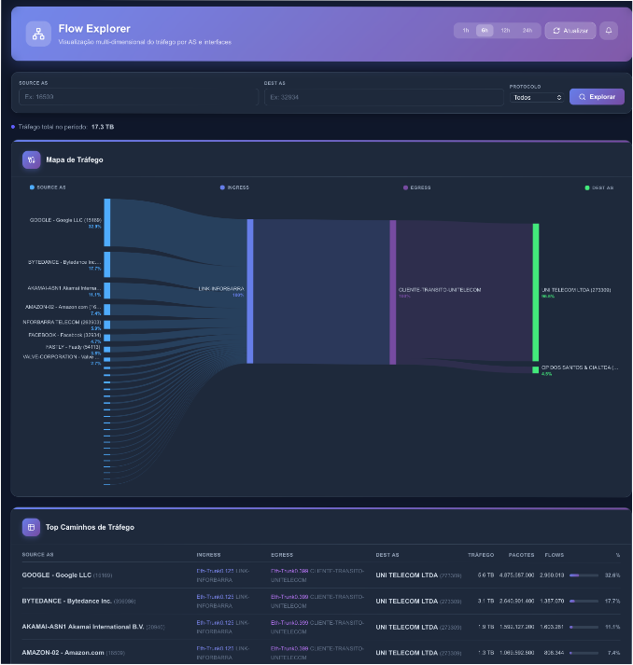Click the Flow Explorer network logo icon
The width and height of the screenshot is (633, 665).
coord(38,34)
